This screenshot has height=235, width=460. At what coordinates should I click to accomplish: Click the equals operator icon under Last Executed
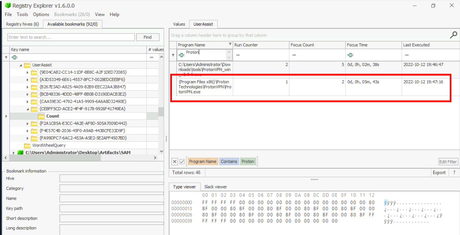click(407, 55)
